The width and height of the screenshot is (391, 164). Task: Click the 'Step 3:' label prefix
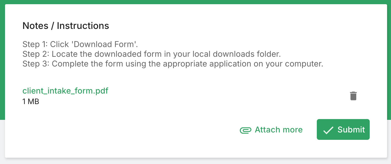(36, 64)
